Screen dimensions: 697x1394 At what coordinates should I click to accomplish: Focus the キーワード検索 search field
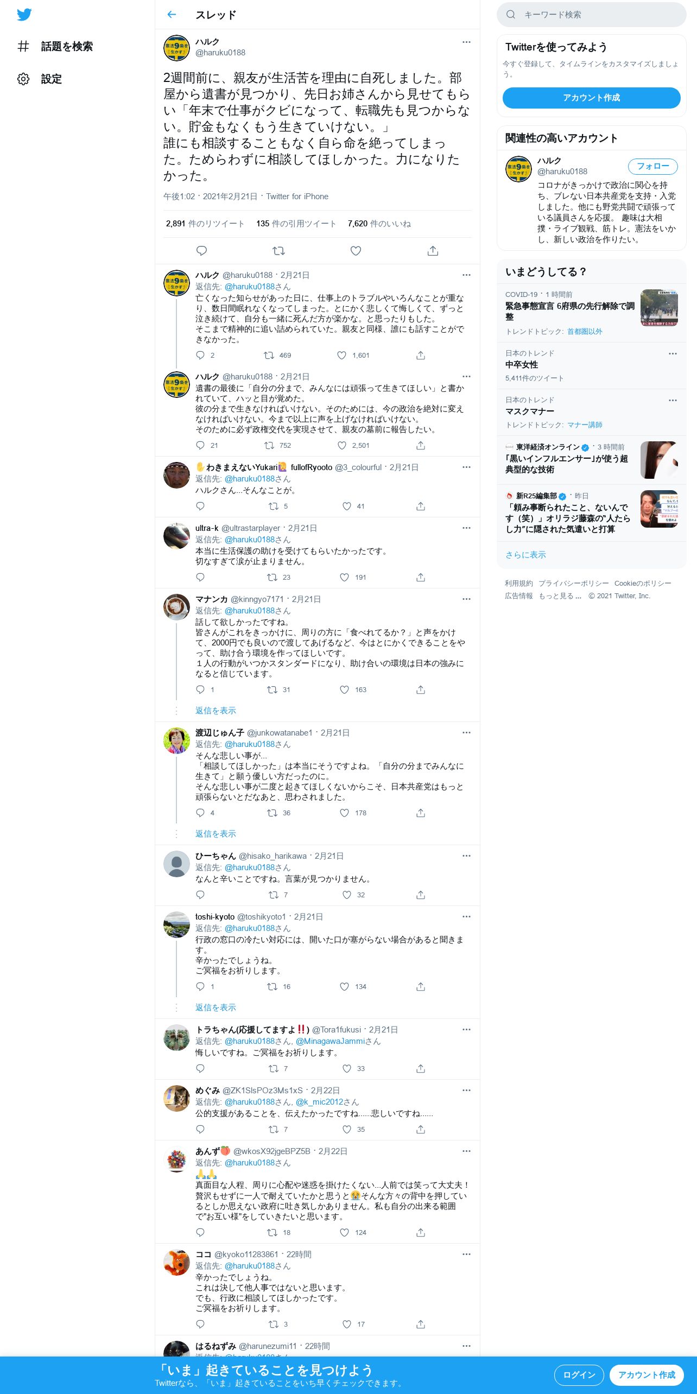(x=591, y=15)
